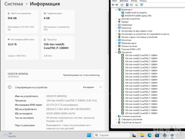The image size is (185, 139).
Task: Expand the Мрежови карти node
Action: pyautogui.click(x=116, y=43)
